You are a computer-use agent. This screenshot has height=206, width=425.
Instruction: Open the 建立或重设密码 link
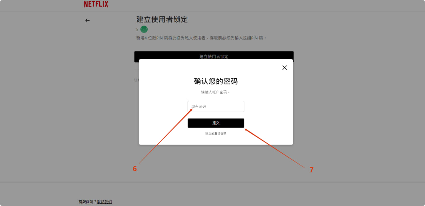pyautogui.click(x=216, y=134)
